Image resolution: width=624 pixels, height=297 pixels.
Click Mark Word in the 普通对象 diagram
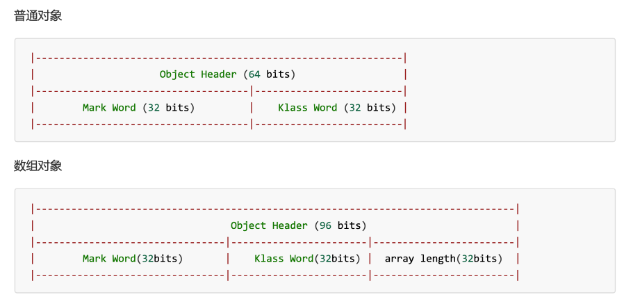click(x=109, y=108)
